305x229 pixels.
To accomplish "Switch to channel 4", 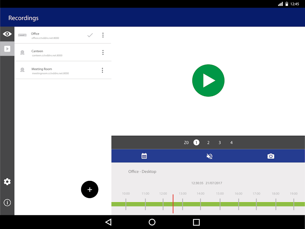I will [231, 143].
